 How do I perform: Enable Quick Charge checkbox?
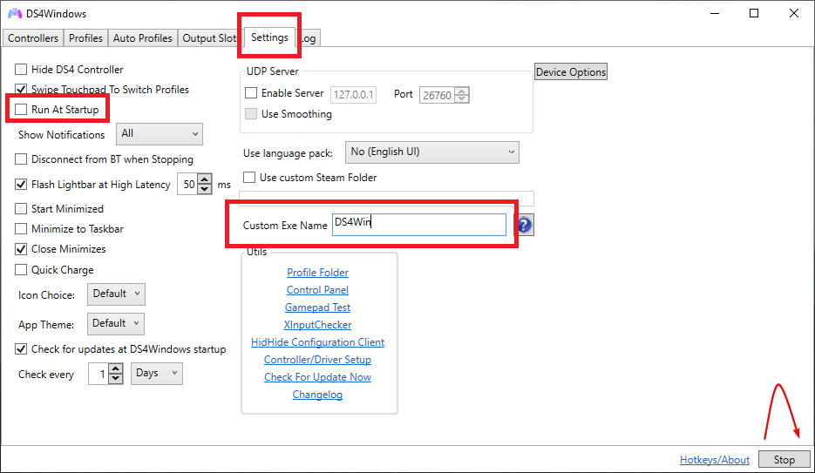click(x=21, y=269)
